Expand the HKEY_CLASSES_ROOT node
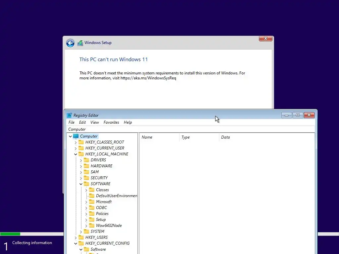 75,142
